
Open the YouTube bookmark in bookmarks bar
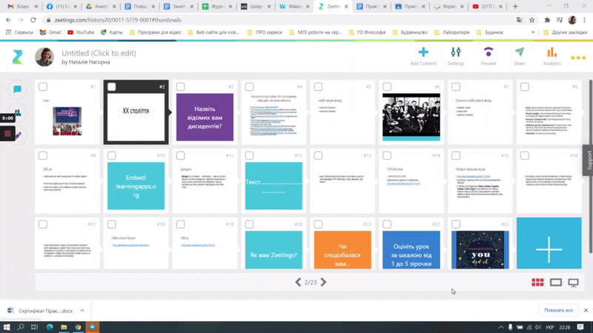pos(81,33)
